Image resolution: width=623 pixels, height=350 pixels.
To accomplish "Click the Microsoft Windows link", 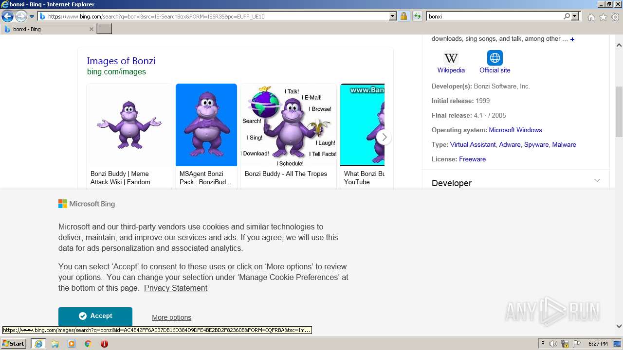I will tap(515, 130).
